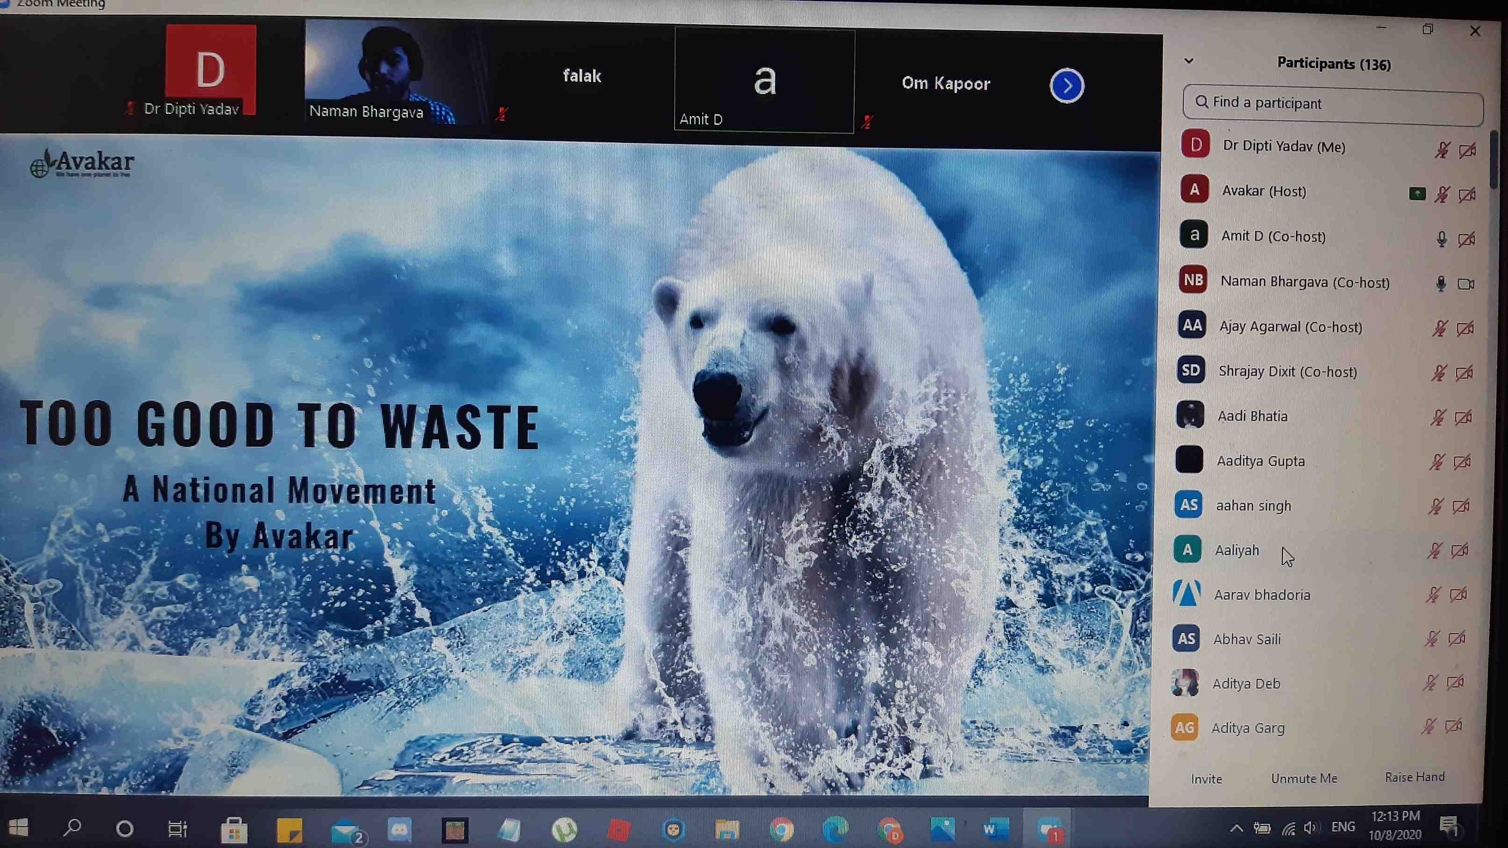Click the next video thumbnails arrow
The height and width of the screenshot is (848, 1508).
(x=1067, y=86)
